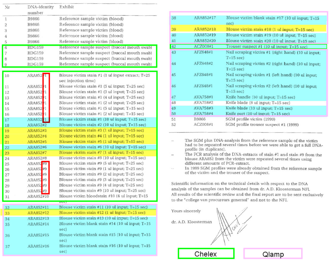
Task: Select the 'AVA758#4' identity cell
Action: (x=203, y=114)
